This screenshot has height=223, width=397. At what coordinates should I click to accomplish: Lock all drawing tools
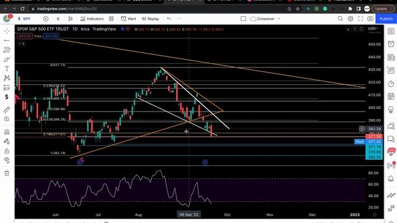coord(7,151)
